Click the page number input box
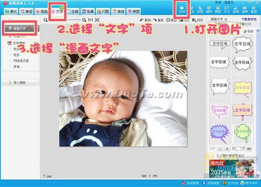 pyautogui.click(x=238, y=148)
